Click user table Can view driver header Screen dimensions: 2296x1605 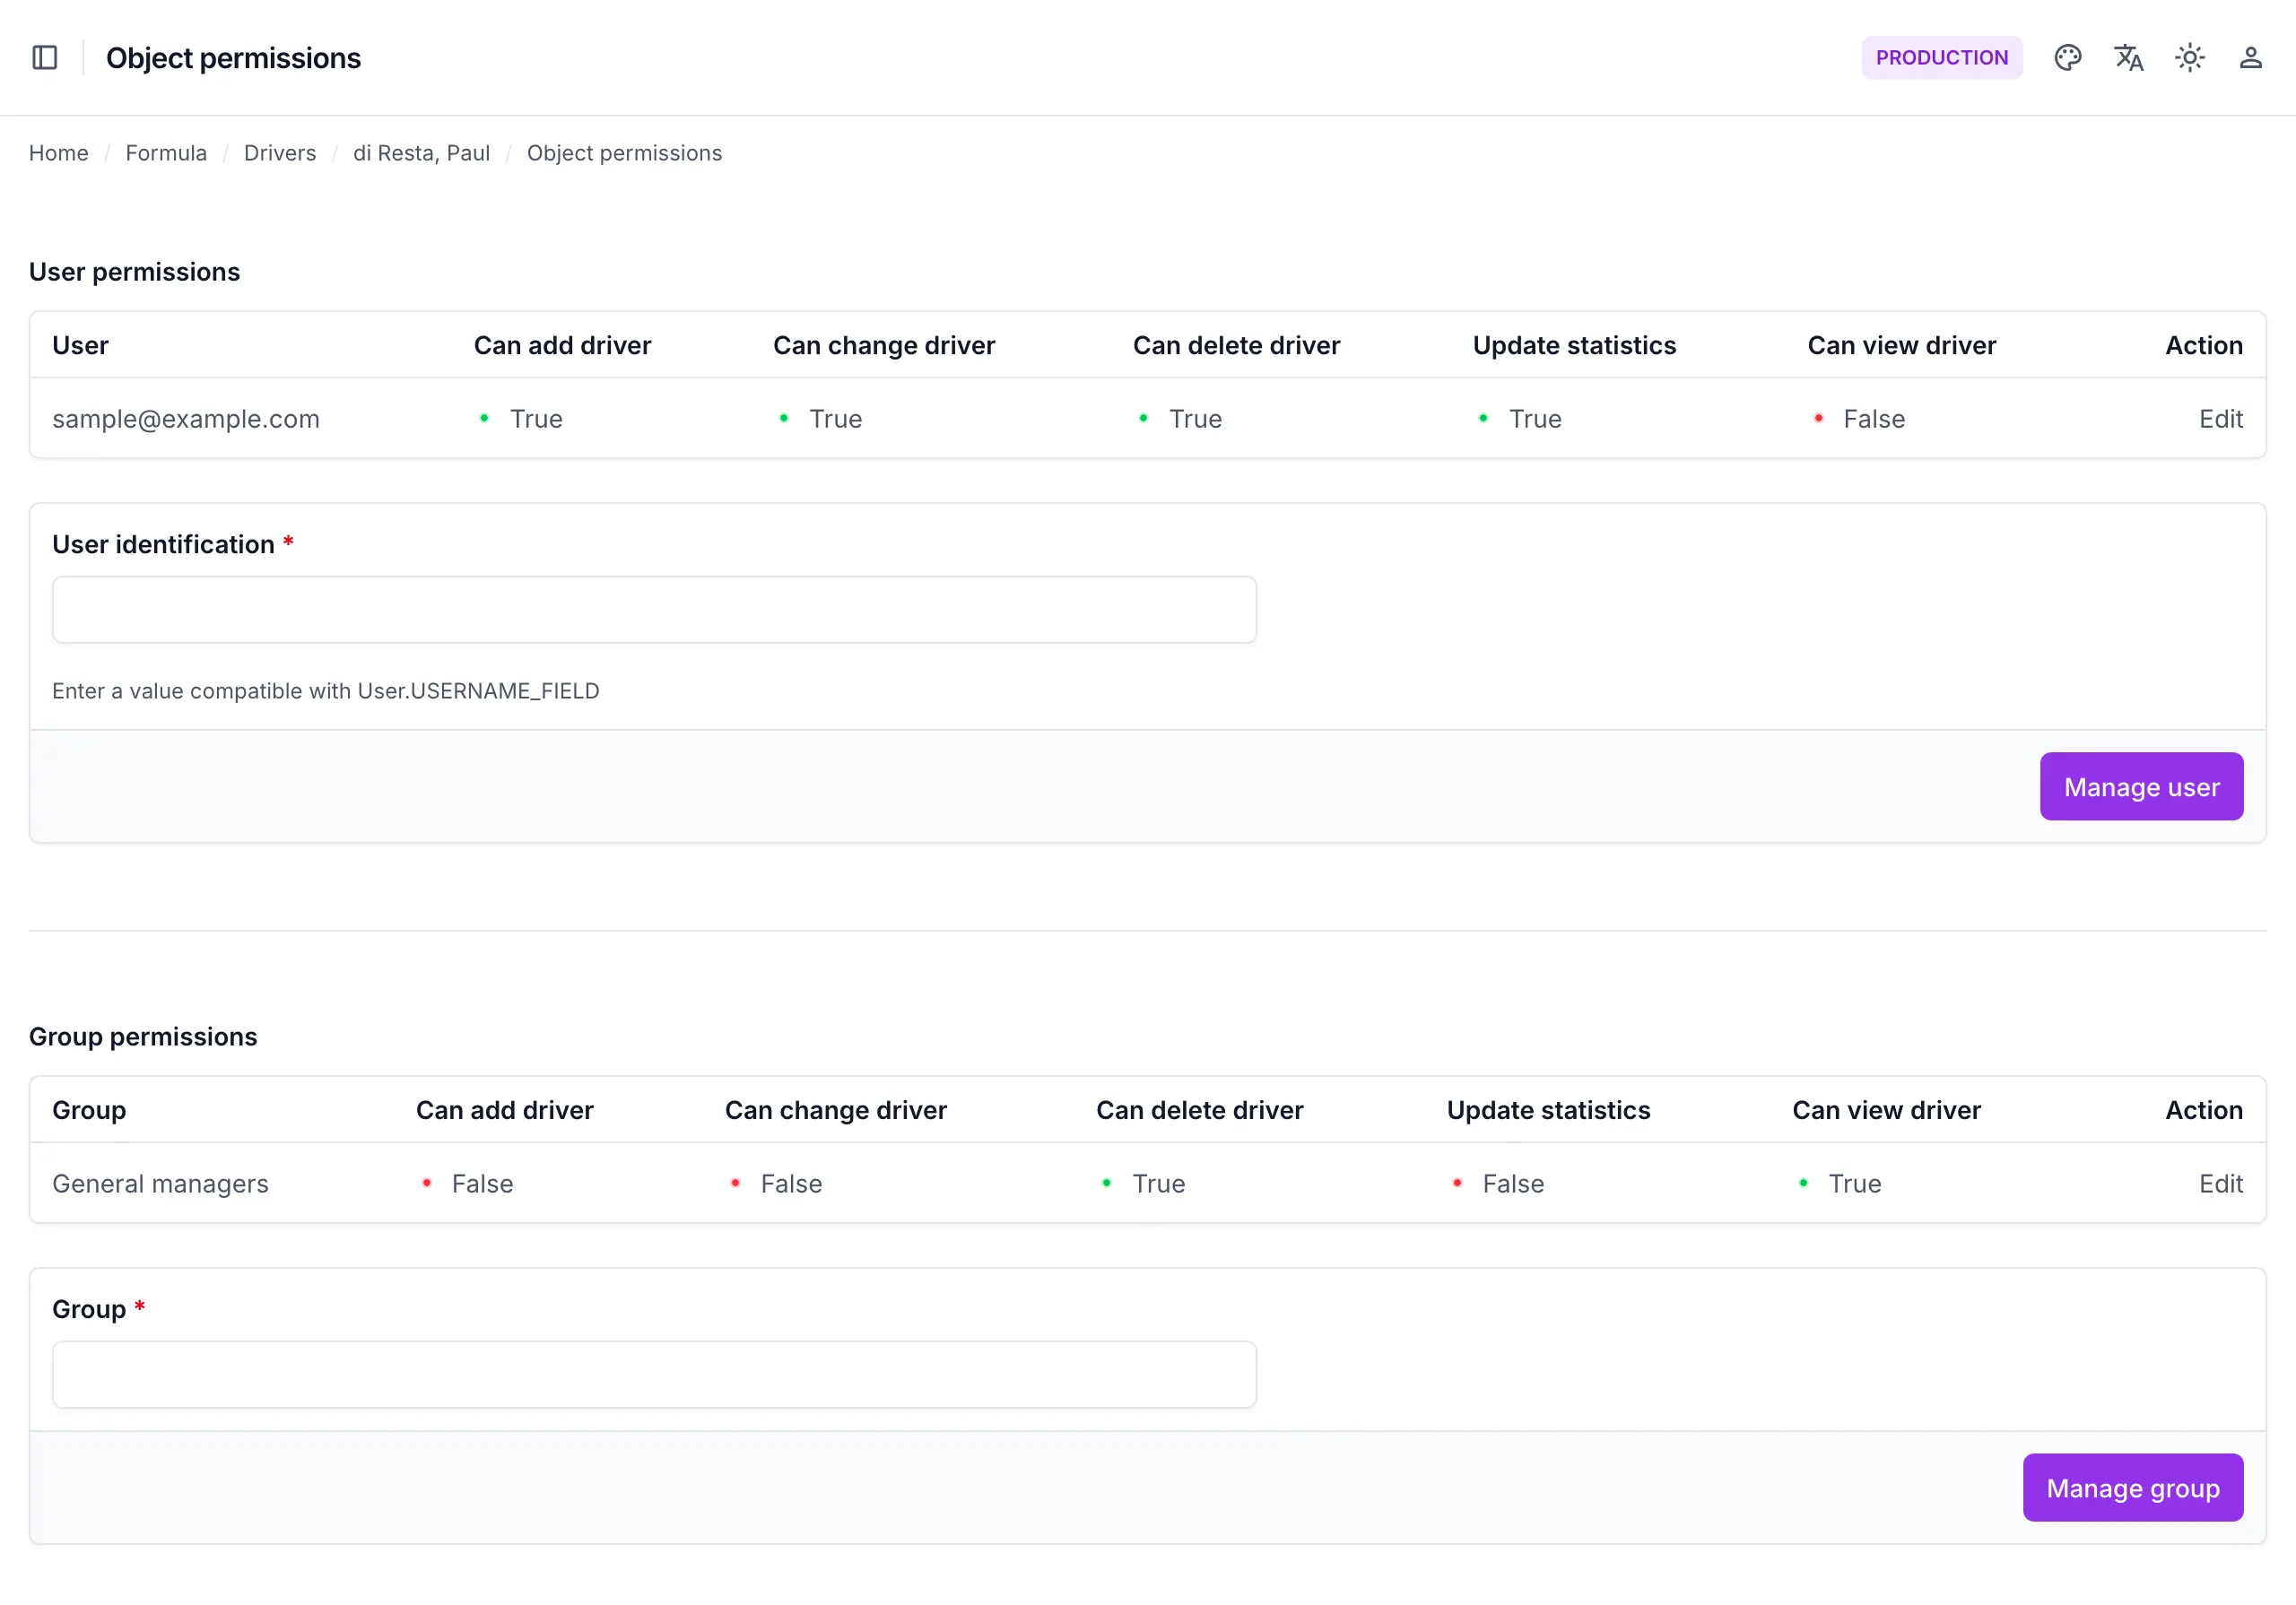[1901, 345]
